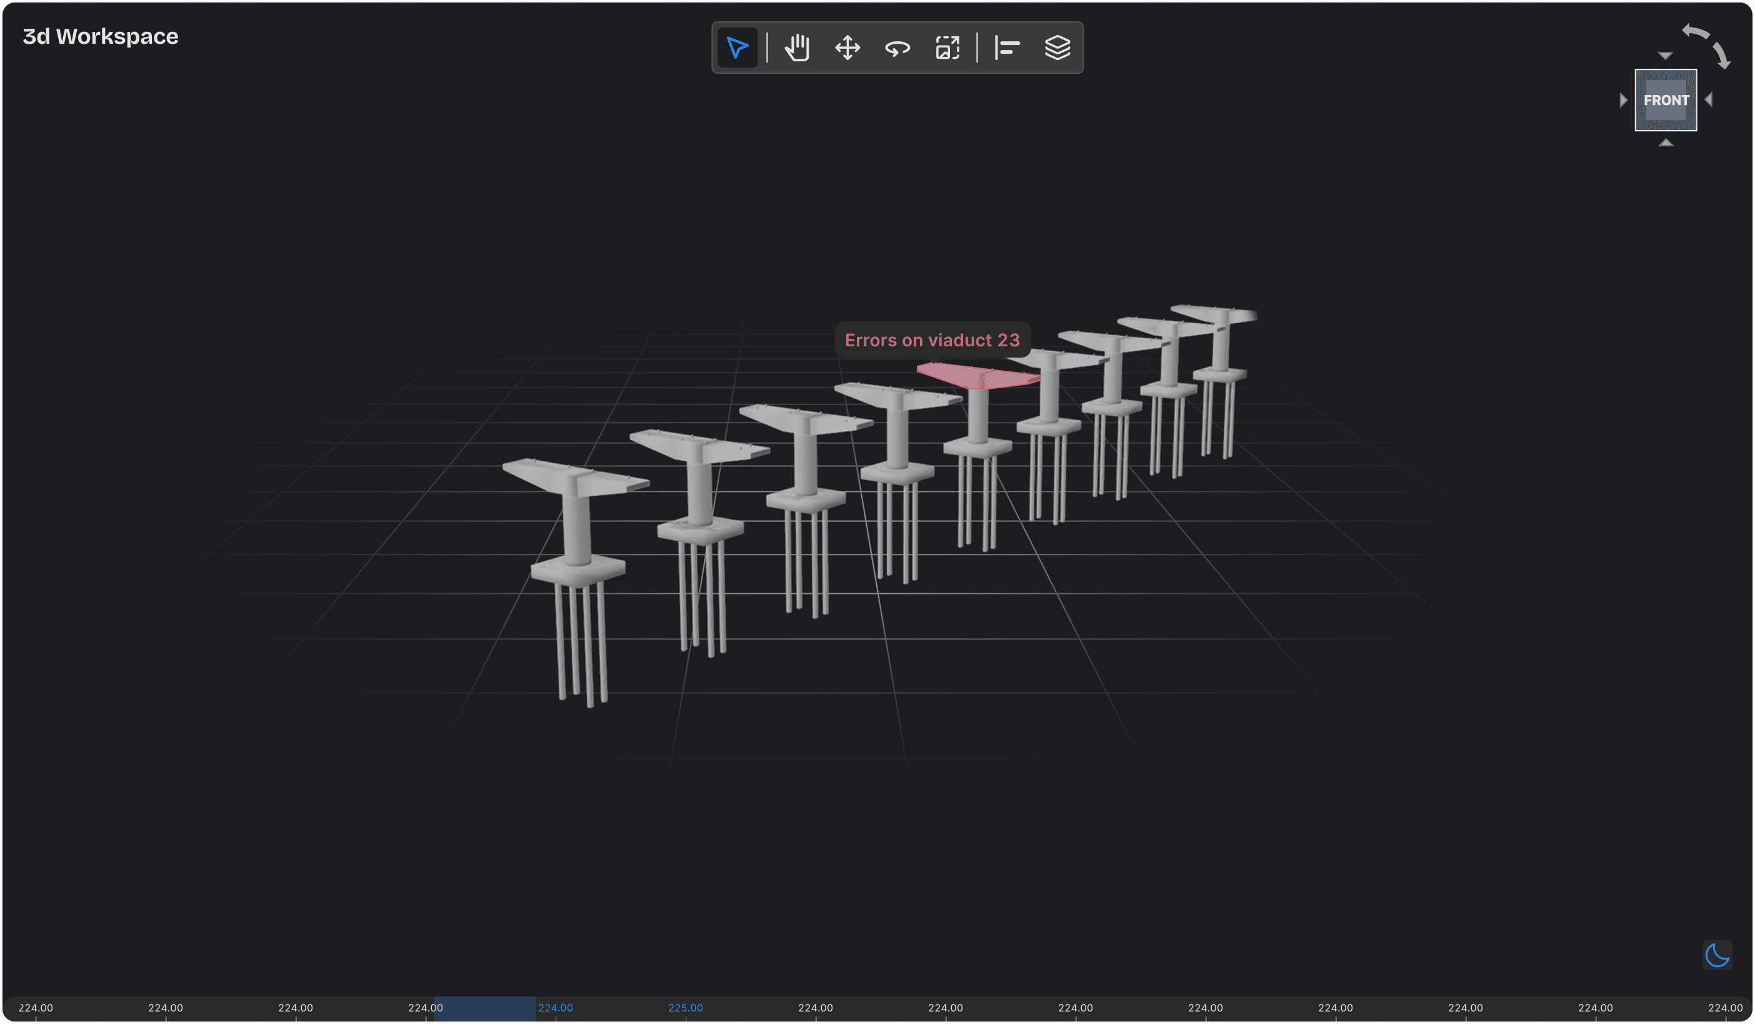1755x1024 pixels.
Task: Click the highlighted blue timeline segment
Action: 485,1008
